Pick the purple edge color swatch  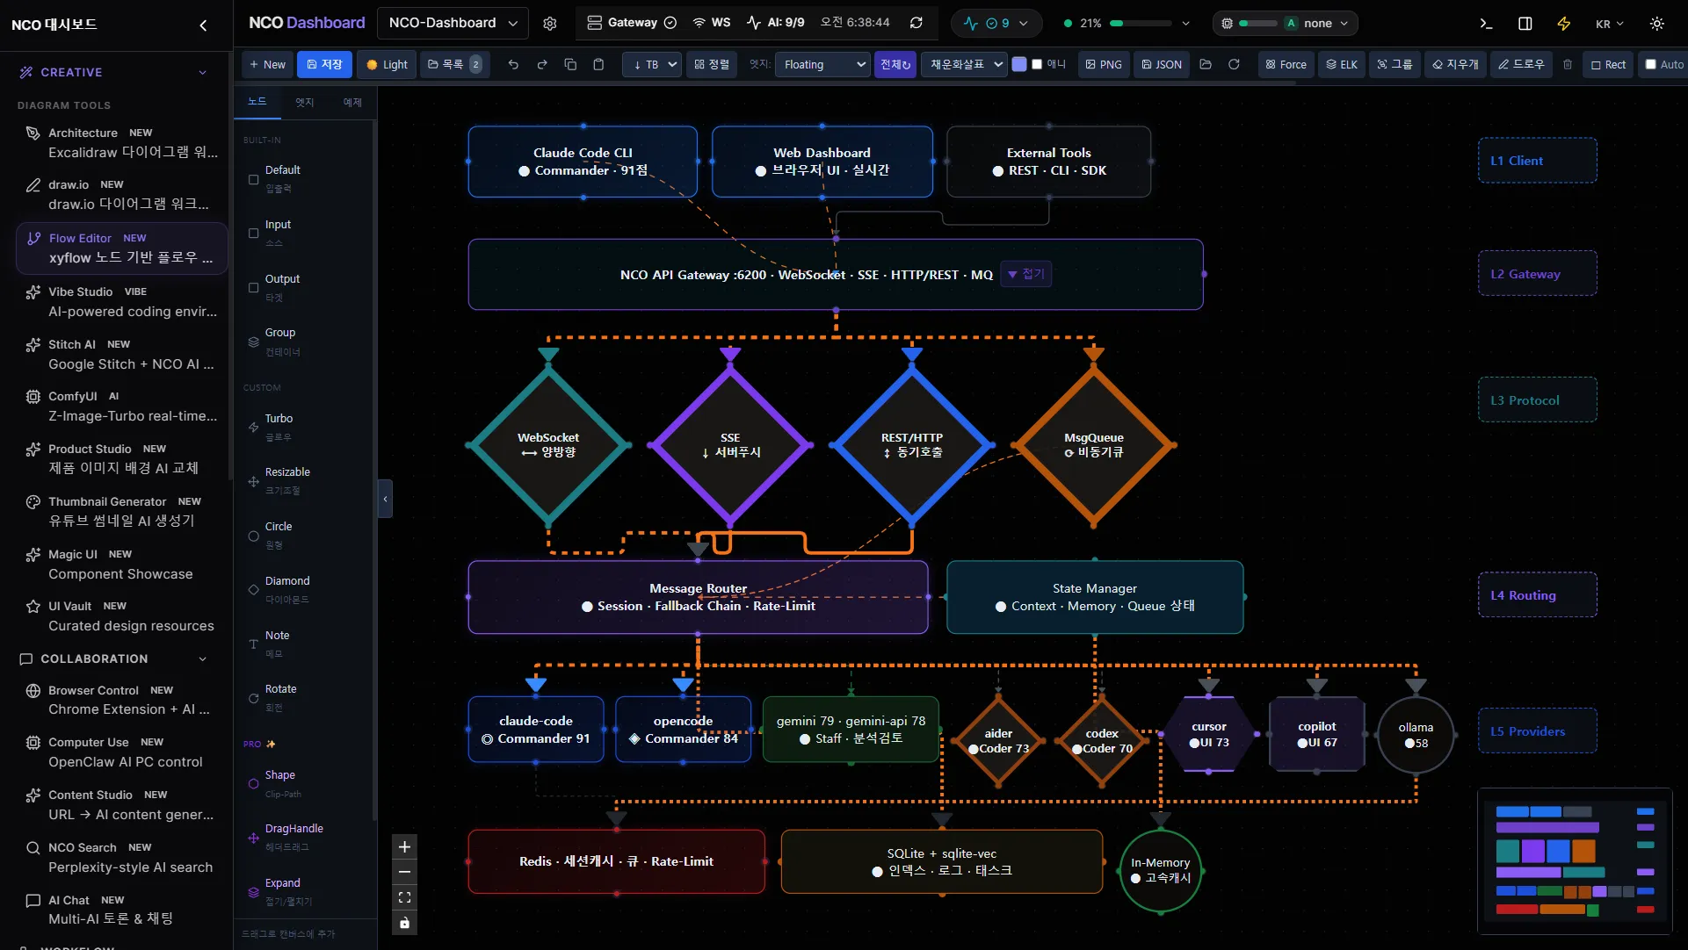1019,64
